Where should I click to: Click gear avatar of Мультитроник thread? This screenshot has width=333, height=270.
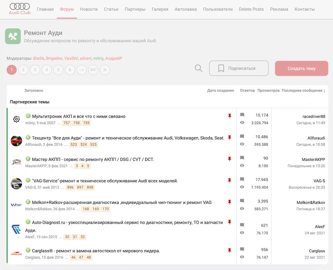[x=16, y=119]
